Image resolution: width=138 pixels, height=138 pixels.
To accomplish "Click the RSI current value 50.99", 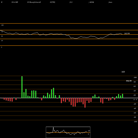I will pyautogui.click(x=127, y=33).
